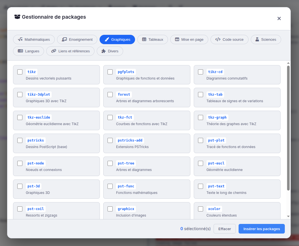Open the Sciences category filter
The image size is (299, 246).
tap(266, 39)
